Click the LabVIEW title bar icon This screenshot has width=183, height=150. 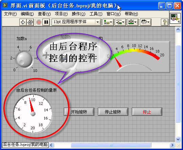(x=5, y=5)
